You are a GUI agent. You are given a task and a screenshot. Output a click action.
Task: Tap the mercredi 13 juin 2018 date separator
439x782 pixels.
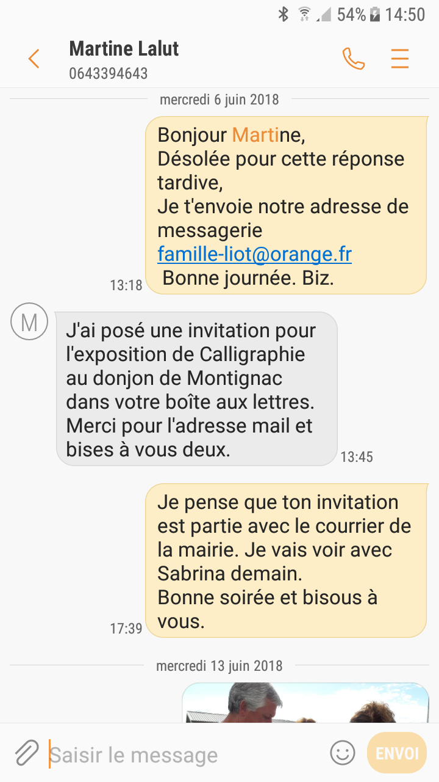[x=219, y=666]
